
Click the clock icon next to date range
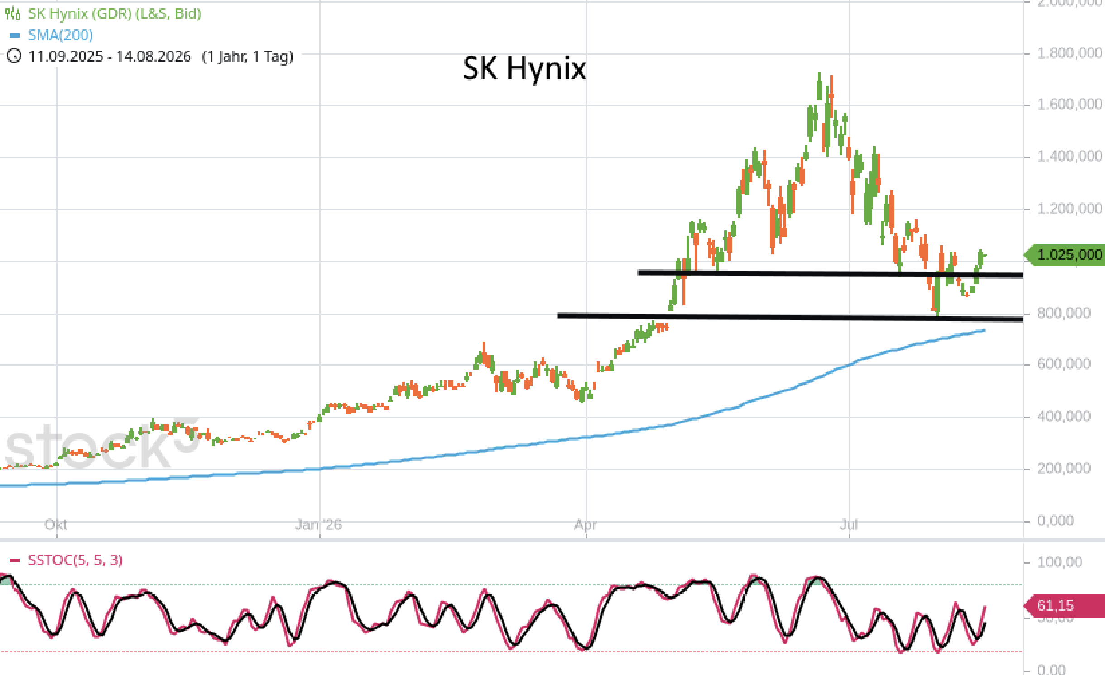(x=14, y=56)
